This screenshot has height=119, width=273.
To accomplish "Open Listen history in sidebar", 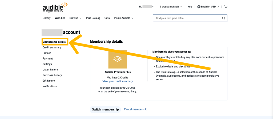I will tap(50, 70).
